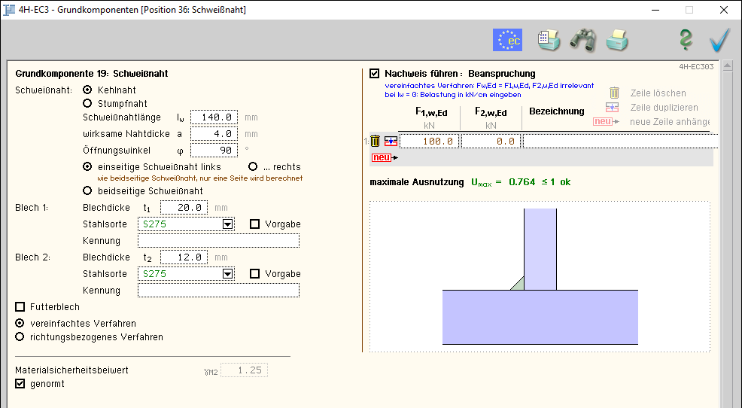Confirm dialog with blue checkmark icon
The height and width of the screenshot is (408, 742).
click(719, 39)
